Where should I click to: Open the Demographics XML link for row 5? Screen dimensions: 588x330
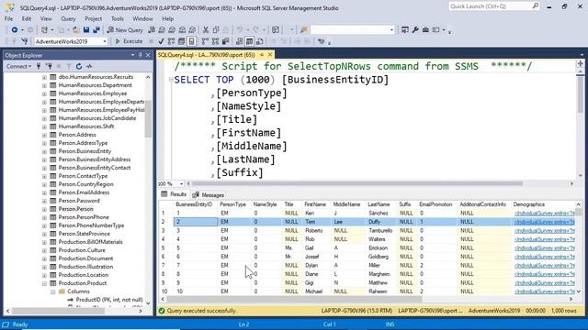click(544, 248)
